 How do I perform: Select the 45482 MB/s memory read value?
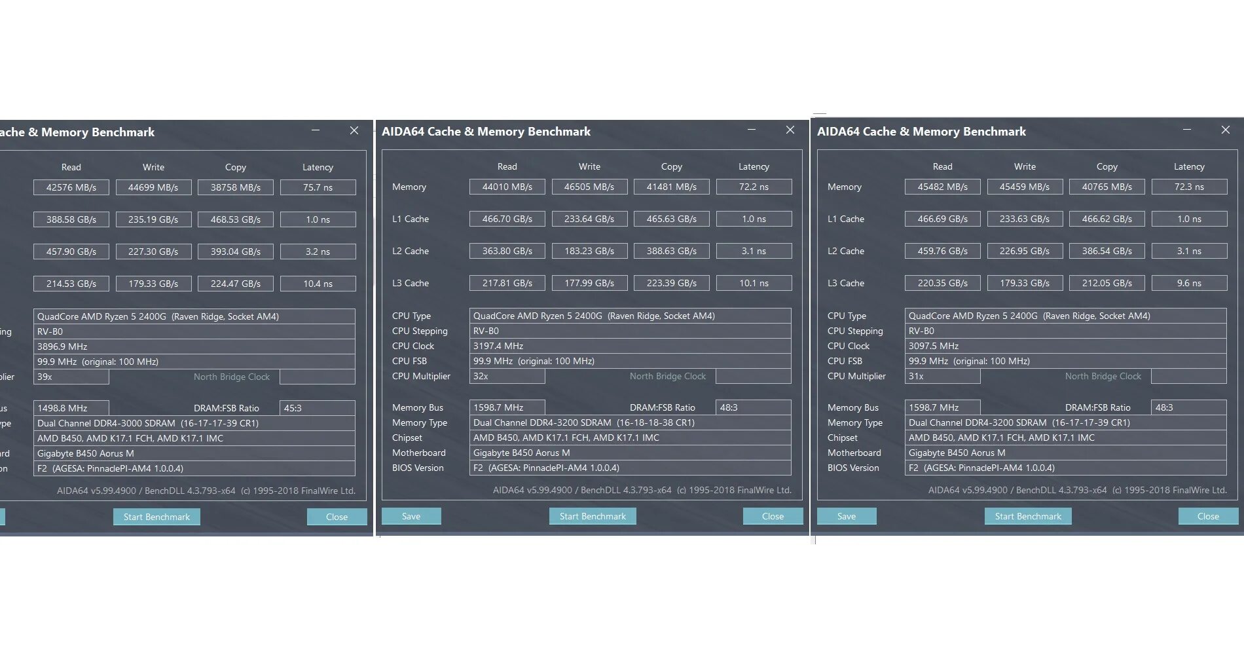[x=943, y=187]
